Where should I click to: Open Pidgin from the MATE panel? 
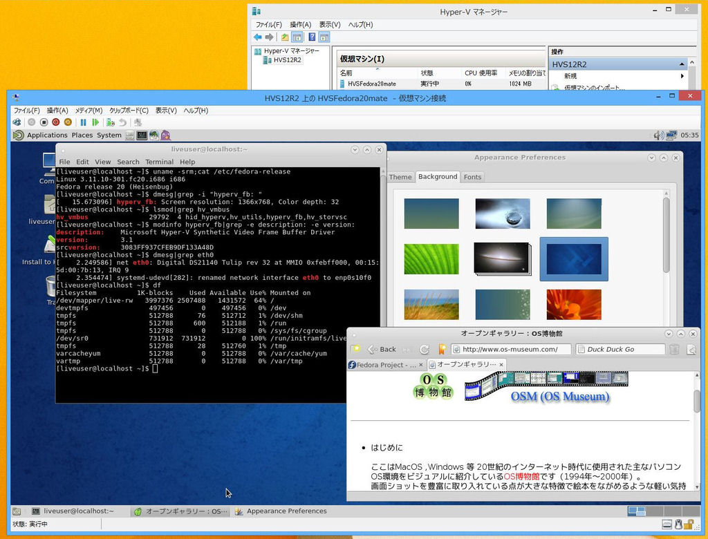click(166, 135)
